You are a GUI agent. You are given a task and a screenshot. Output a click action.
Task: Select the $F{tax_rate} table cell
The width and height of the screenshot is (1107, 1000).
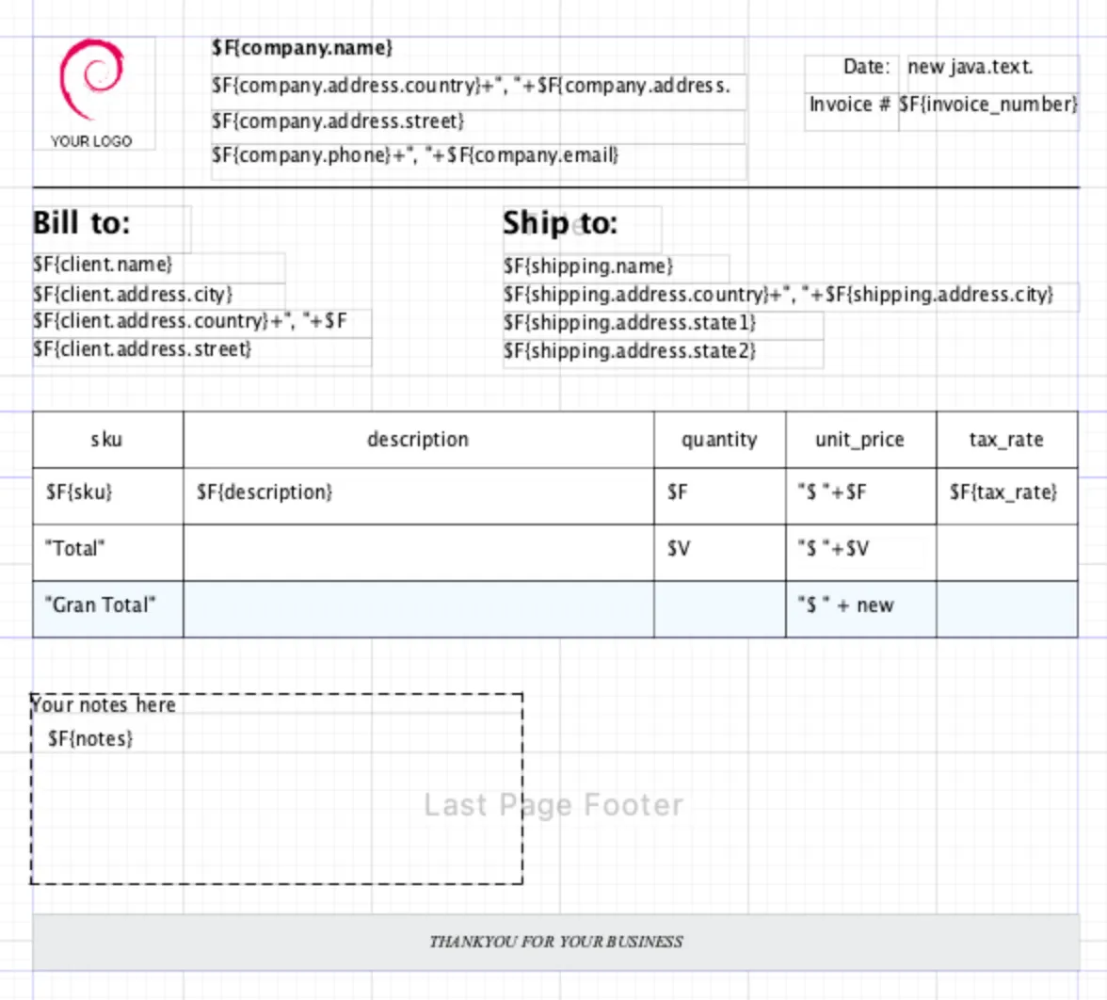(1003, 492)
